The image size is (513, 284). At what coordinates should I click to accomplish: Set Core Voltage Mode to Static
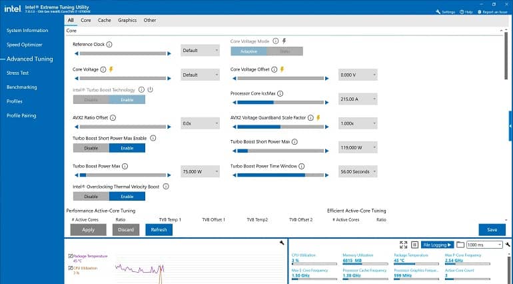pos(284,51)
